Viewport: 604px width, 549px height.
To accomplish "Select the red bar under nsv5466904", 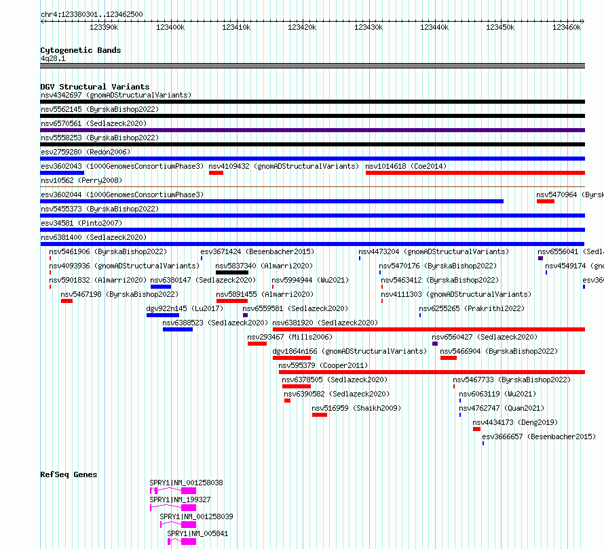I will click(x=449, y=358).
